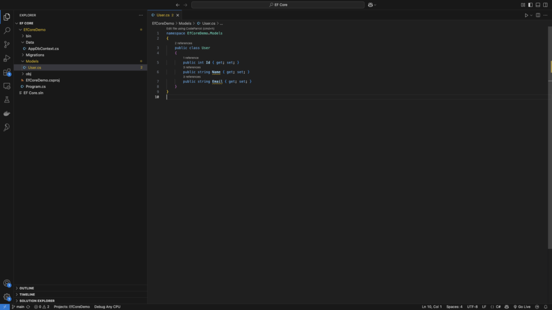Open Copilot chat from the title bar
Viewport: 552px width, 310px height.
coord(370,5)
